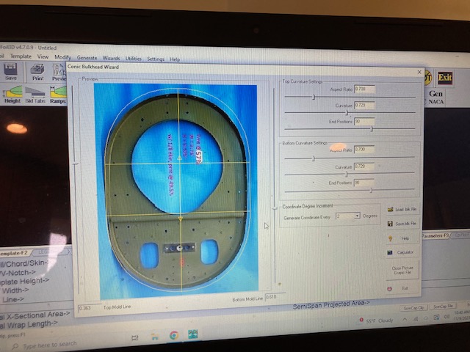Image resolution: width=470 pixels, height=352 pixels.
Task: Click the Save toolbar icon
Action: (10, 71)
